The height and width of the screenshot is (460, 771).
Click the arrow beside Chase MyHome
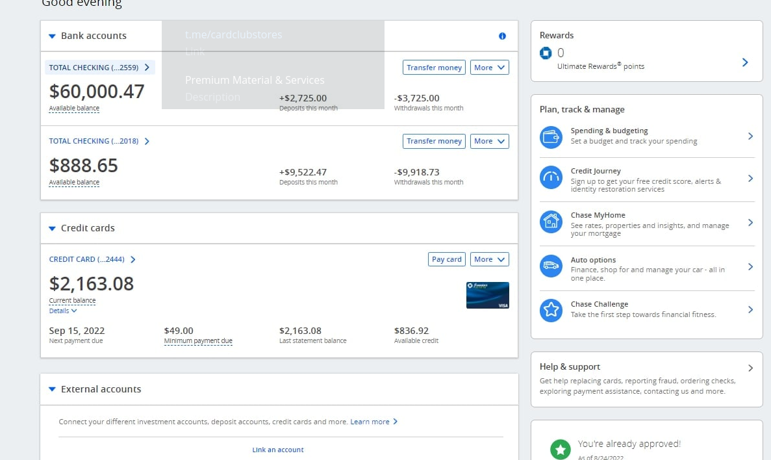click(x=750, y=222)
